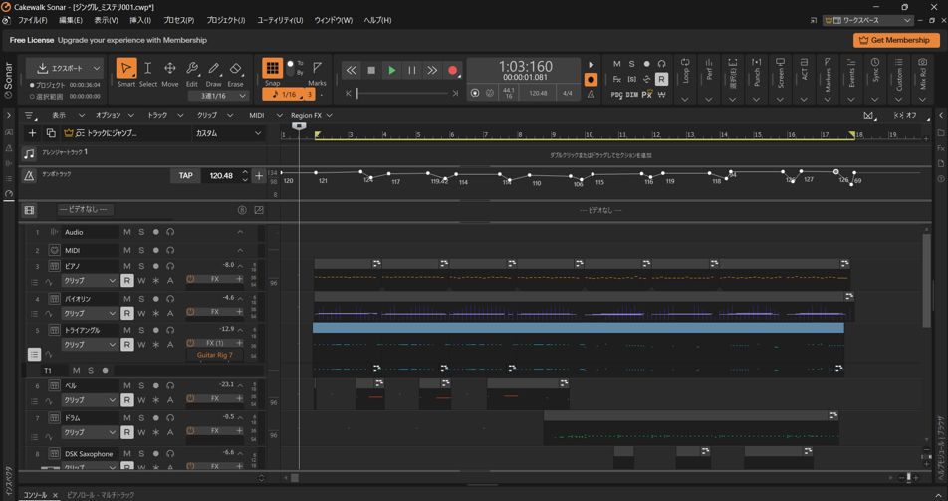The image size is (948, 501).
Task: Activate the Move tool
Action: pos(169,70)
